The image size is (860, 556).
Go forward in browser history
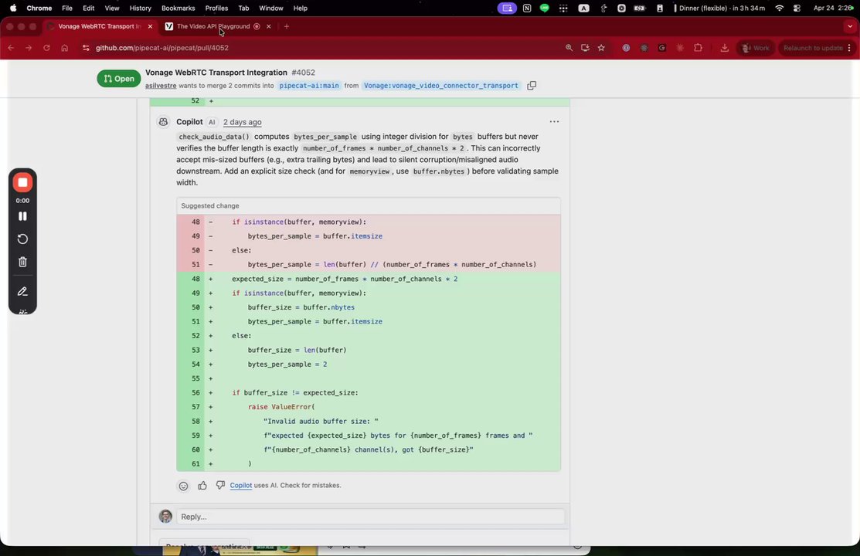[x=29, y=48]
